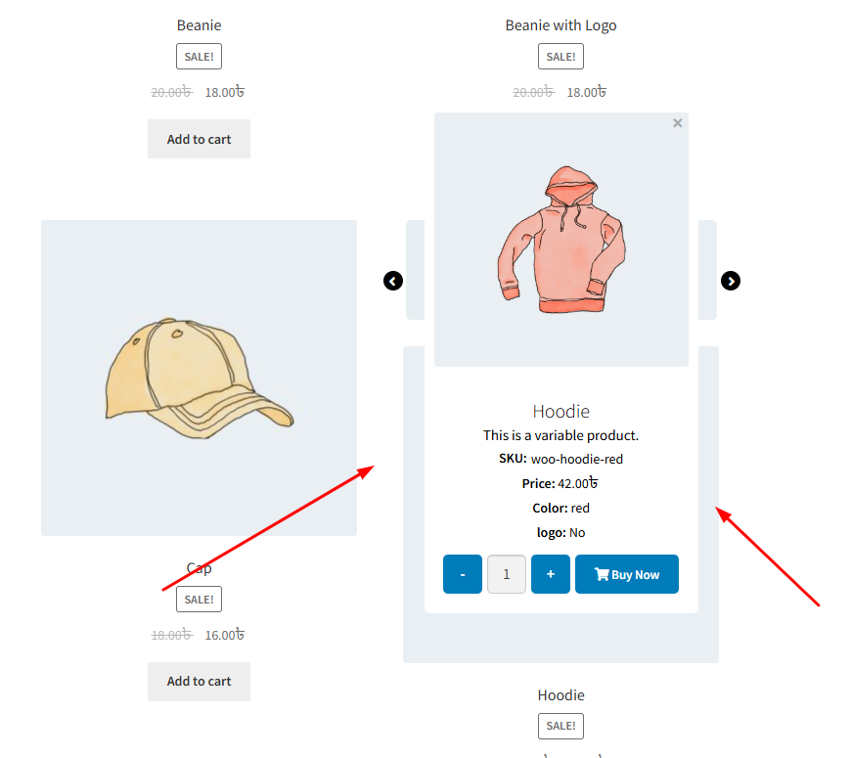Open the Cap product title link
Image resolution: width=851 pixels, height=758 pixels.
tap(199, 568)
